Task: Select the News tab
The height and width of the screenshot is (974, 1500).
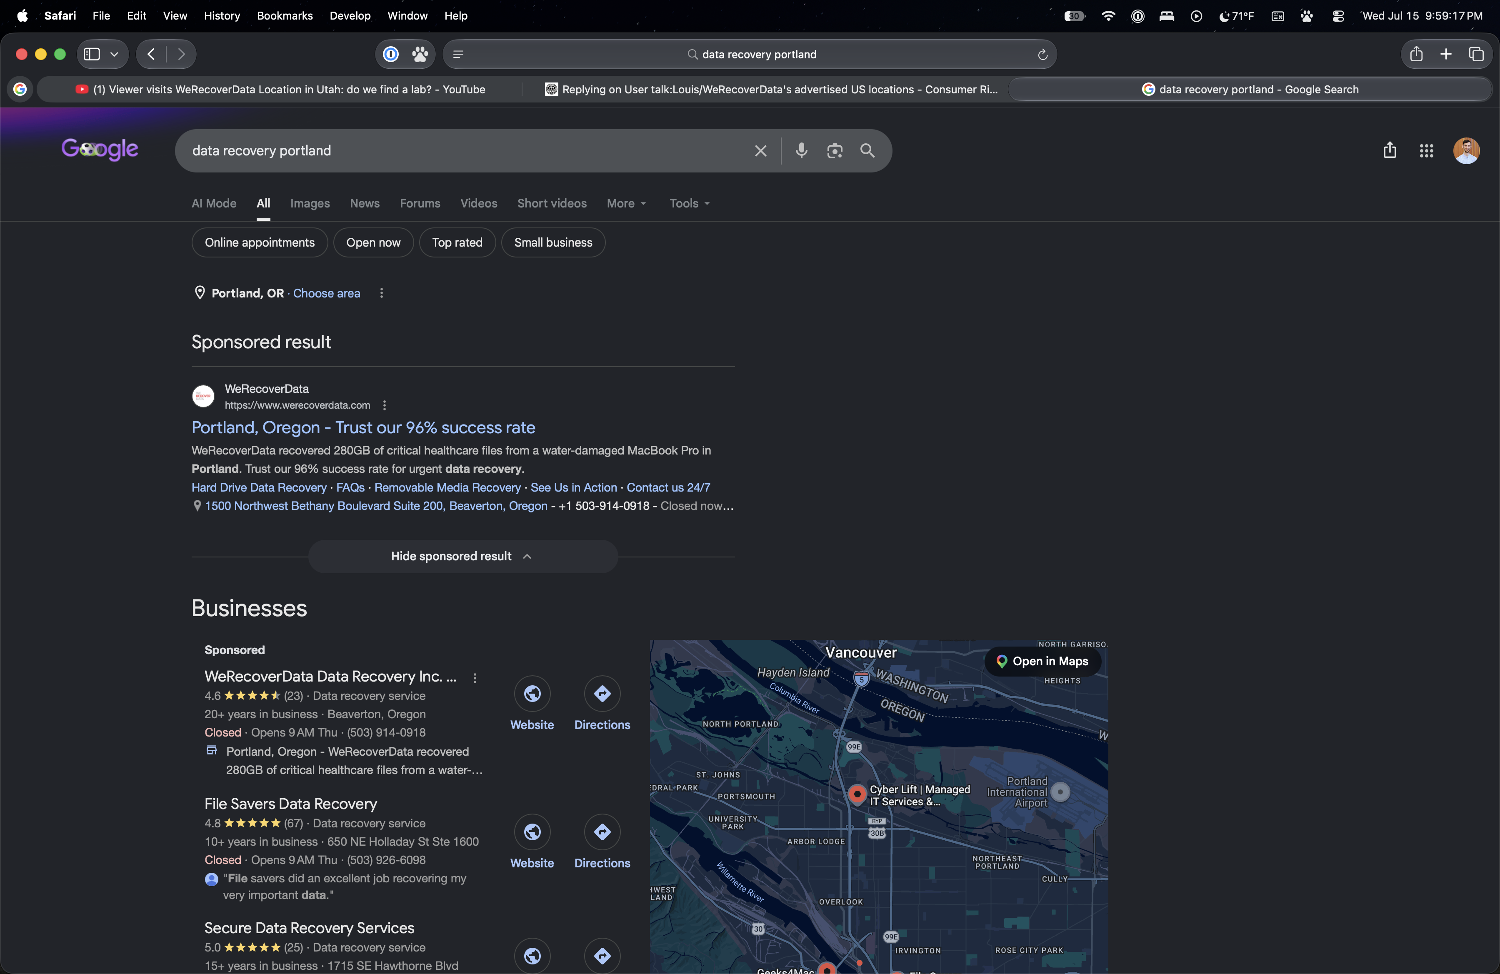Action: pos(365,203)
